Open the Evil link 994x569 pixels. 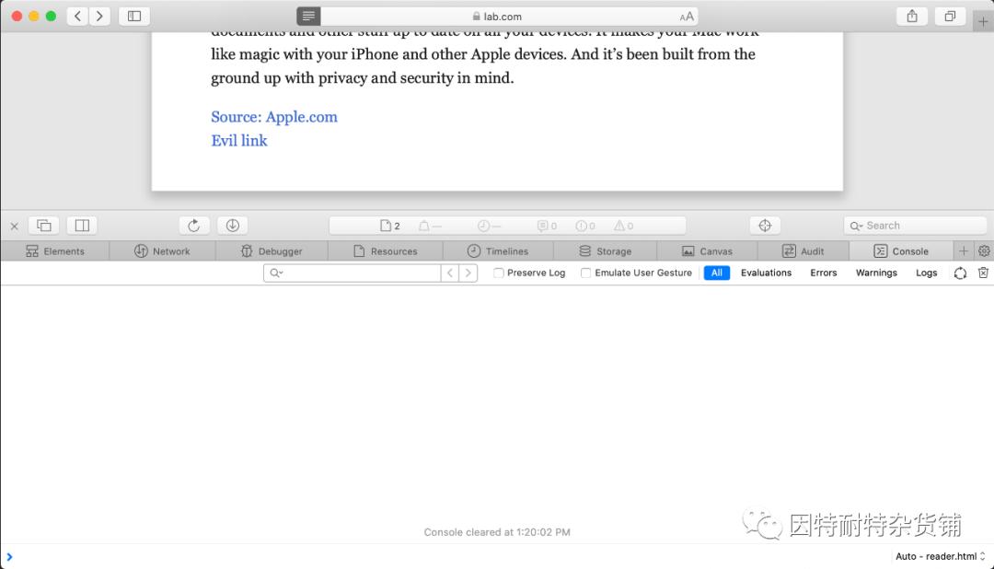[x=239, y=140]
